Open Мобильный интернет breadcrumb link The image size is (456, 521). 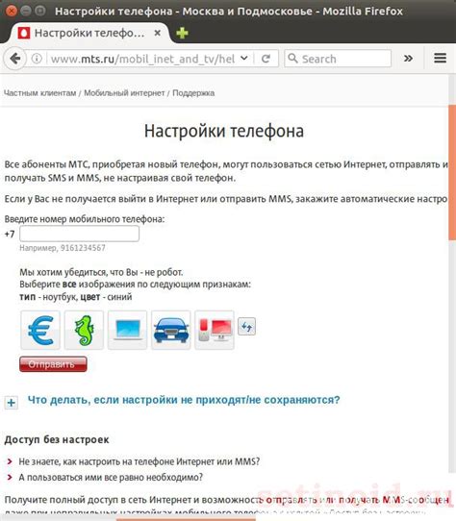(x=124, y=93)
